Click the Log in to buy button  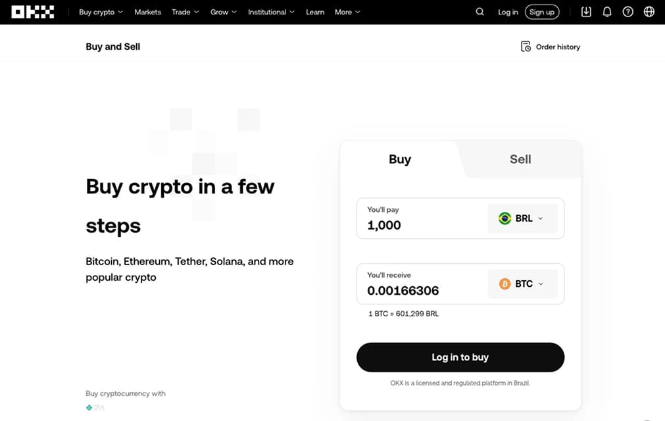[460, 357]
